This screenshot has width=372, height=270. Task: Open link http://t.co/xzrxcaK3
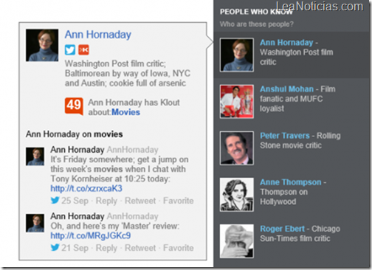point(86,188)
